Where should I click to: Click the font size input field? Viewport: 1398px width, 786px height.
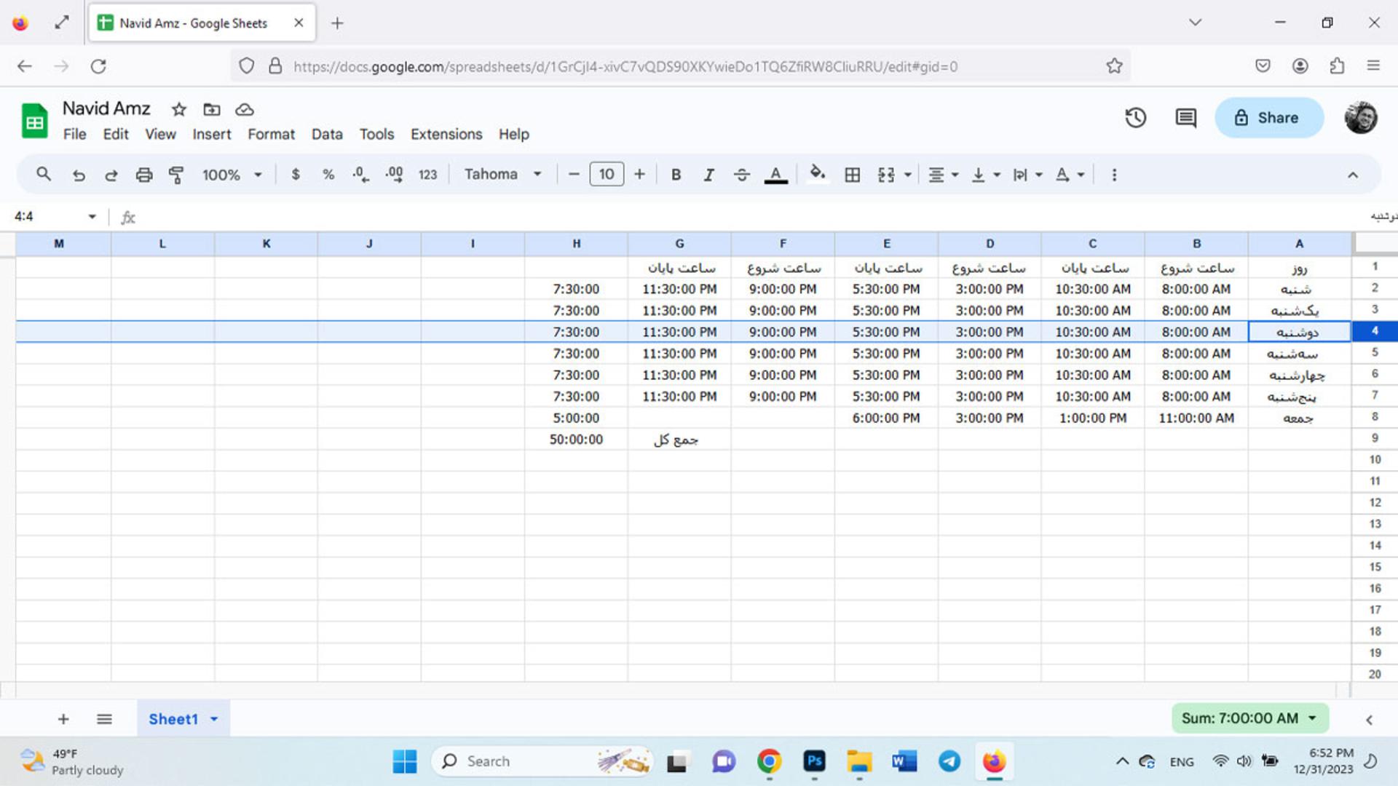pyautogui.click(x=607, y=175)
